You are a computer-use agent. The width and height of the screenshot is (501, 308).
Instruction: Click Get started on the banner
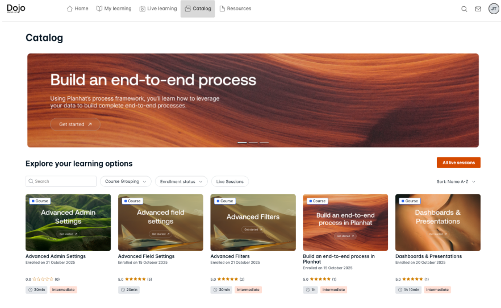(76, 124)
